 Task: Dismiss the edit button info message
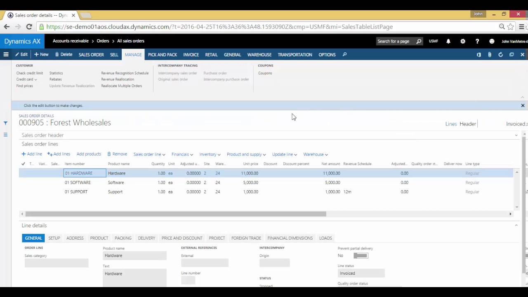[x=523, y=106]
